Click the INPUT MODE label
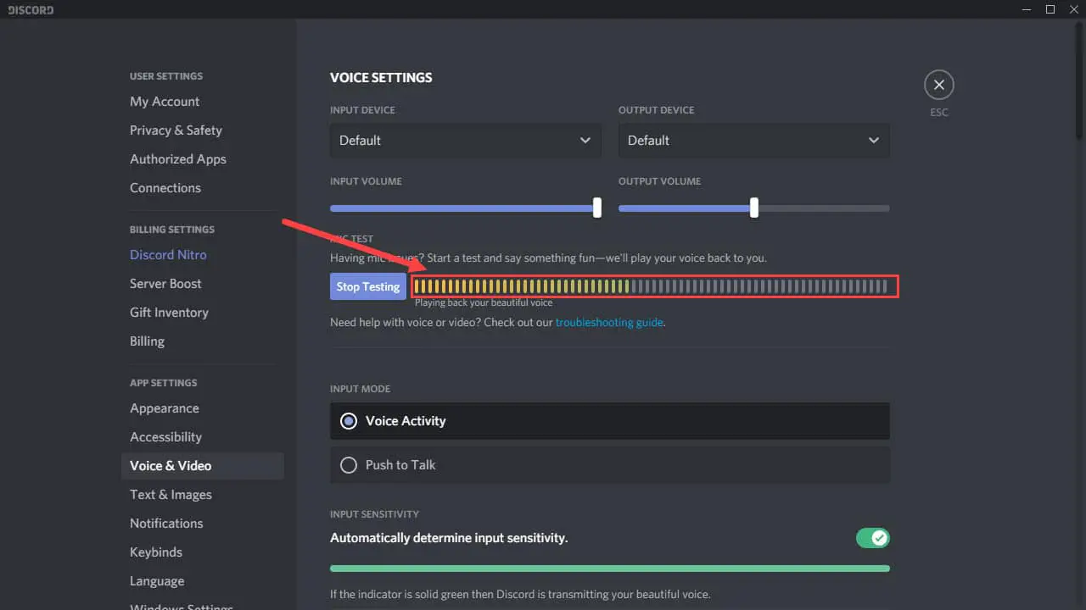Viewport: 1086px width, 610px height. pyautogui.click(x=360, y=389)
